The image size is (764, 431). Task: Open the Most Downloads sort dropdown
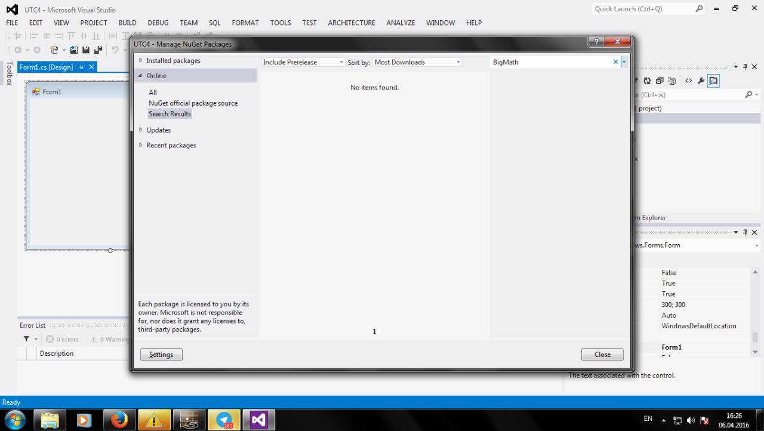[417, 62]
